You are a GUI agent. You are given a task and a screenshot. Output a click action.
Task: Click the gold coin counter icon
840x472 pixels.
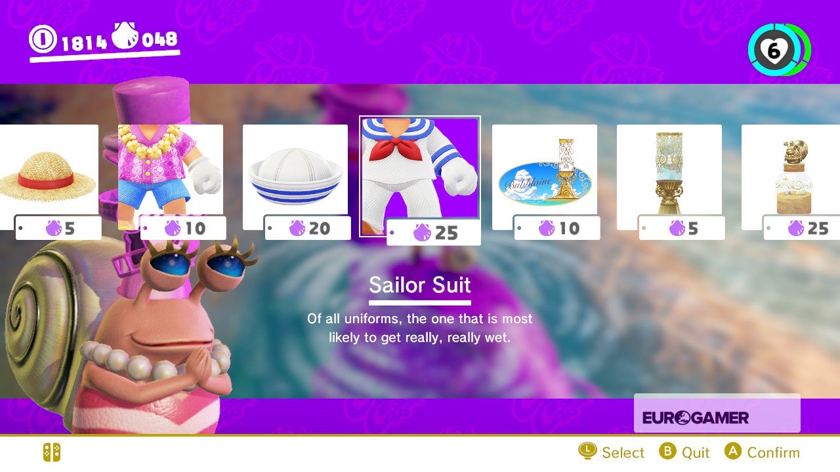pos(43,40)
